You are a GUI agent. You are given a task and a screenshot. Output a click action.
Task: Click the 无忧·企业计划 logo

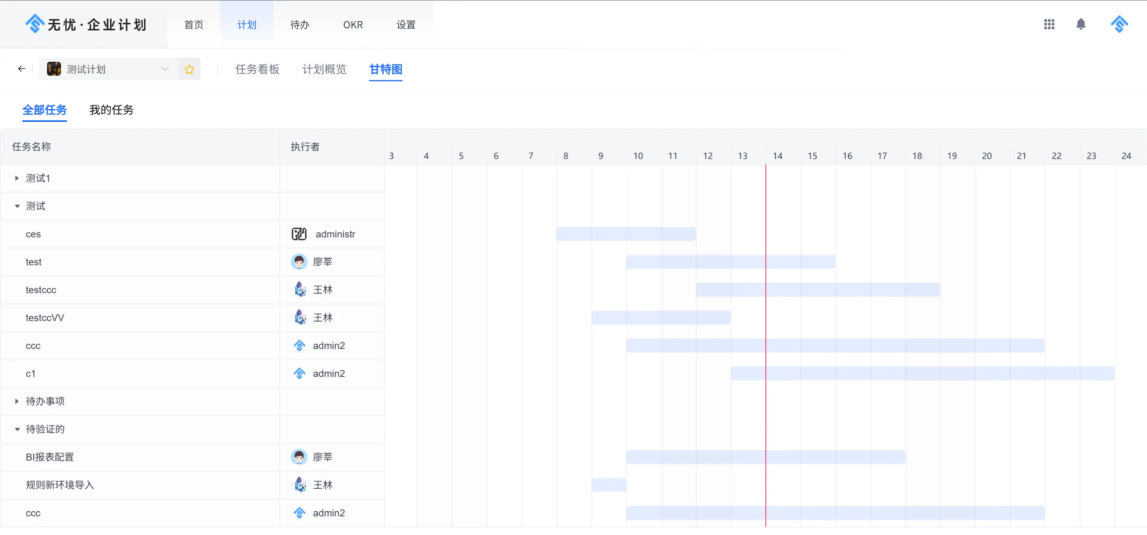(86, 24)
